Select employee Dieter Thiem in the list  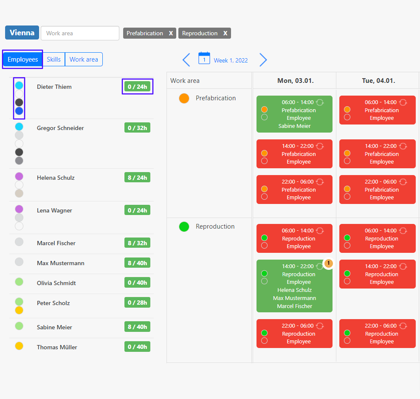[x=54, y=87]
